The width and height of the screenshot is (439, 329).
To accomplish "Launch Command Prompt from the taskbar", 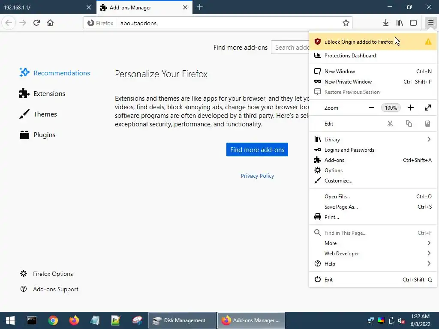I will click(x=32, y=320).
